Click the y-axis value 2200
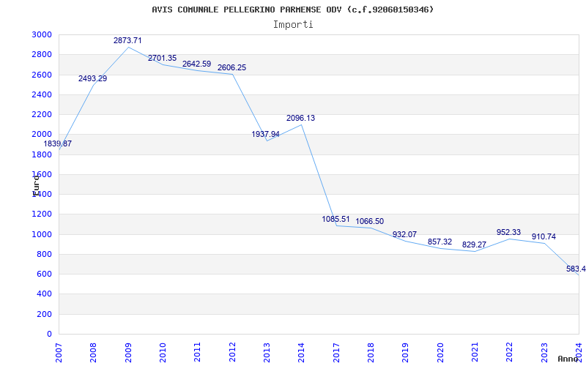The height and width of the screenshot is (366, 586). (x=42, y=114)
